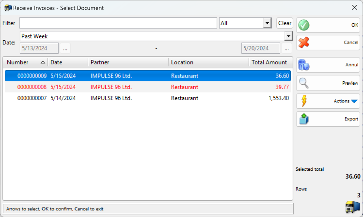The width and height of the screenshot is (363, 217).
Task: Click the 5/14/2024 date cell
Action: [x=63, y=98]
